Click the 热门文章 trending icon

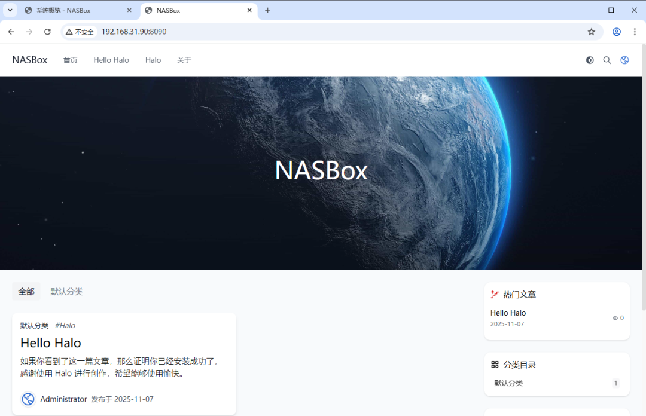pyautogui.click(x=495, y=295)
